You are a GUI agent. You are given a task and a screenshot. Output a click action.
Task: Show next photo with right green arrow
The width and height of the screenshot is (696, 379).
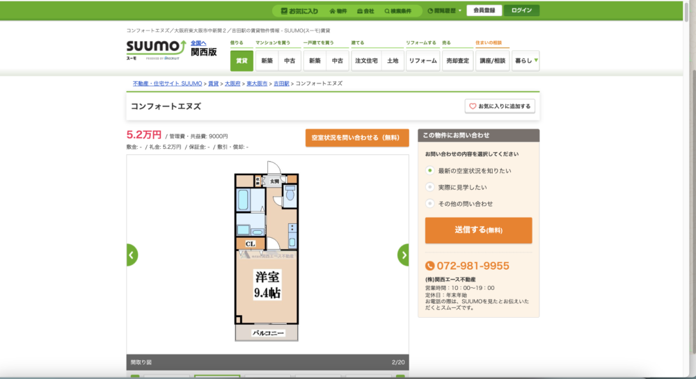pos(403,255)
